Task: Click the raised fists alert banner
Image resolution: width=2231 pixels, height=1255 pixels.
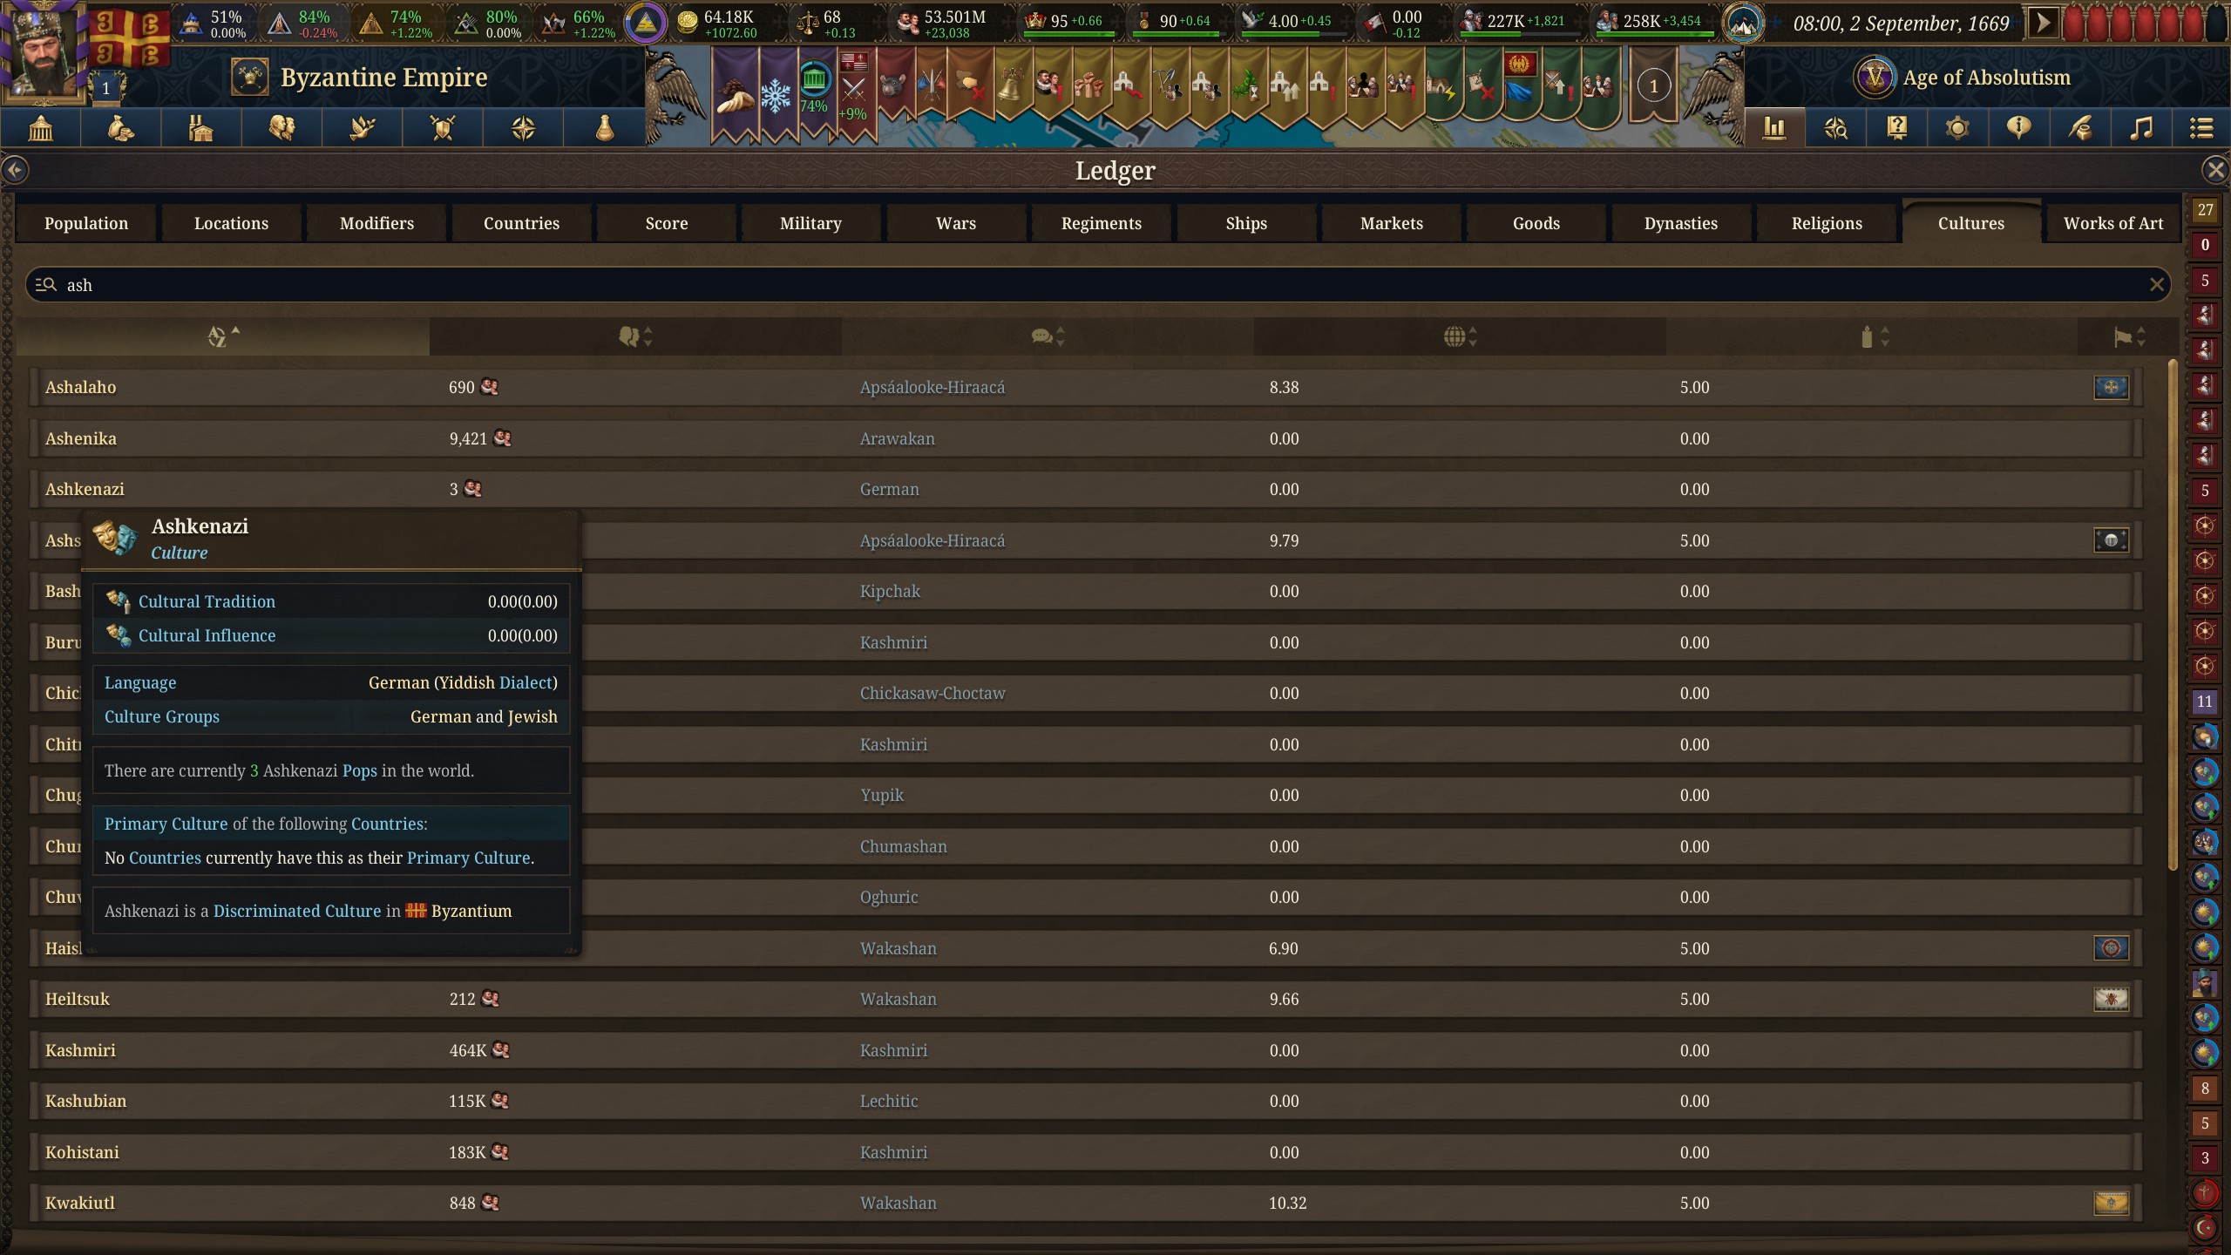Action: (x=1089, y=85)
